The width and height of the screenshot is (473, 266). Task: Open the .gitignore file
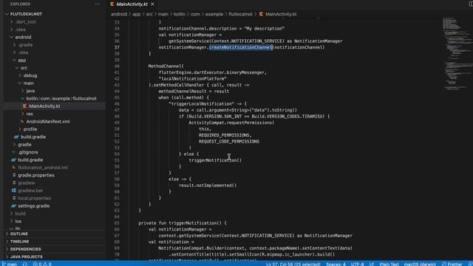click(28, 152)
